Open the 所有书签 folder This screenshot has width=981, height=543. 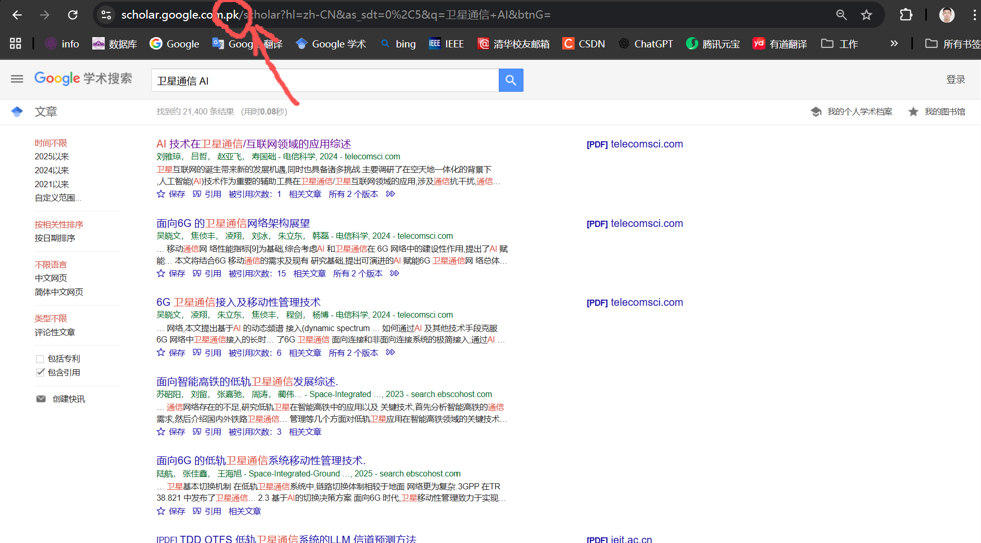[x=952, y=44]
